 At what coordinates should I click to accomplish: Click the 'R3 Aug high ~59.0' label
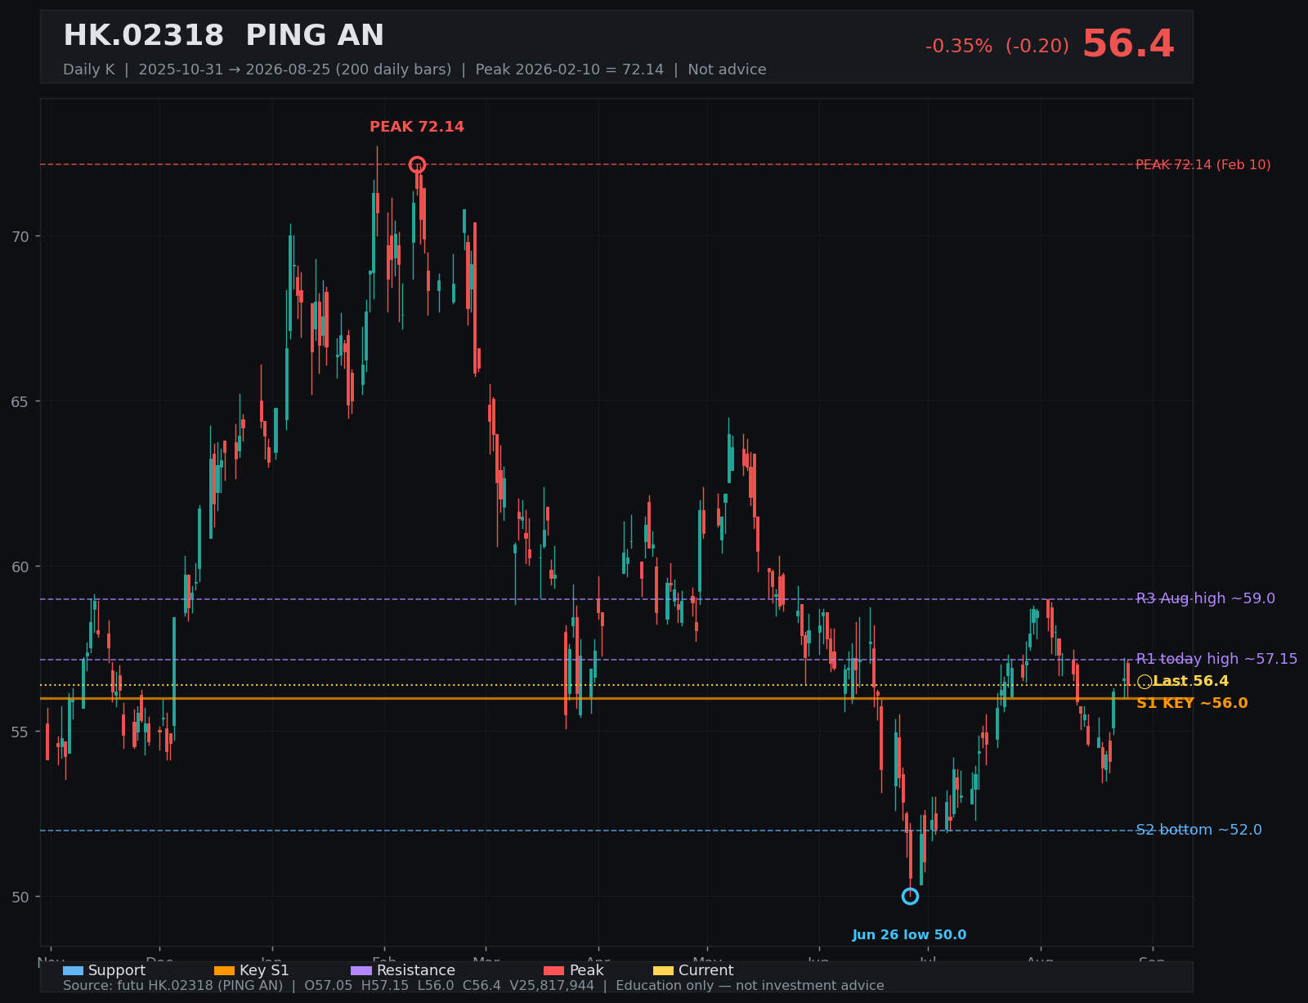click(x=1206, y=598)
